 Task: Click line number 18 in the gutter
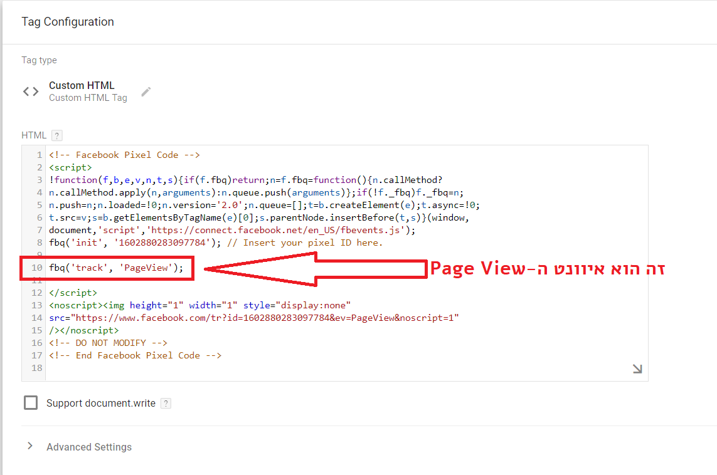(x=37, y=368)
